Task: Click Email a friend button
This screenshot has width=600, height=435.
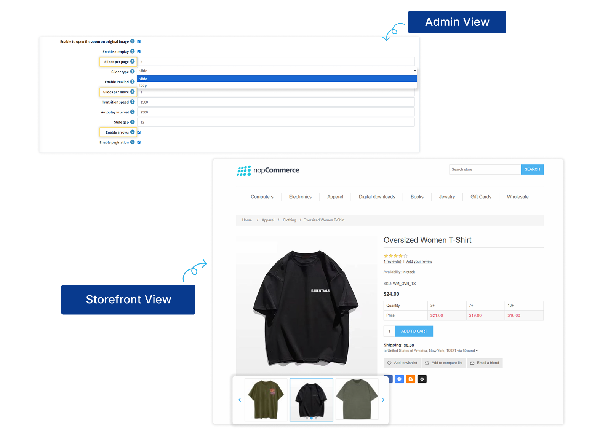Action: click(485, 363)
